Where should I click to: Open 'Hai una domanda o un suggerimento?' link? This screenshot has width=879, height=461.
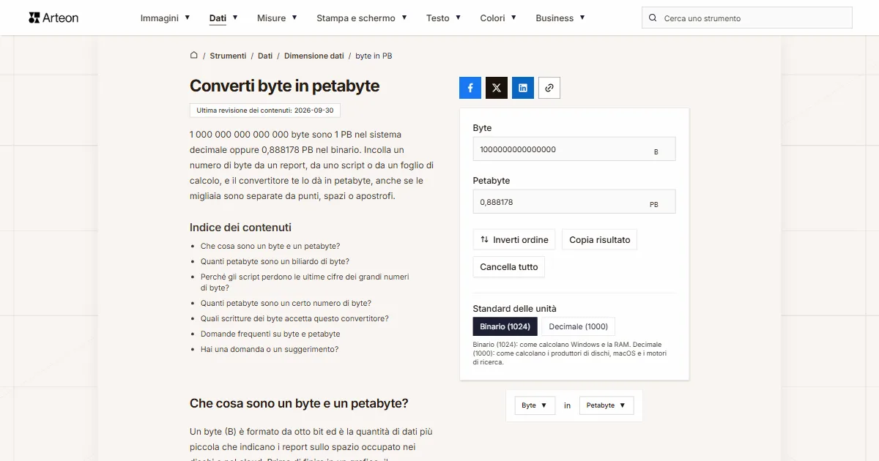[x=270, y=349]
